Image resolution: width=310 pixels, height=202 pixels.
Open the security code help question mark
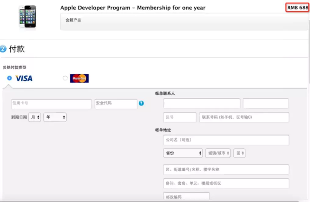point(141,103)
